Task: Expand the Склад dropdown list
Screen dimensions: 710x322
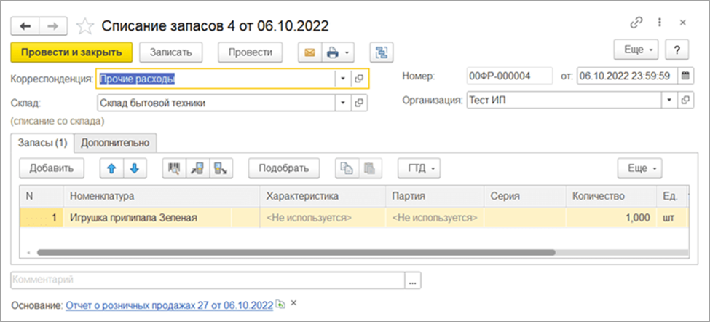Action: pyautogui.click(x=342, y=103)
